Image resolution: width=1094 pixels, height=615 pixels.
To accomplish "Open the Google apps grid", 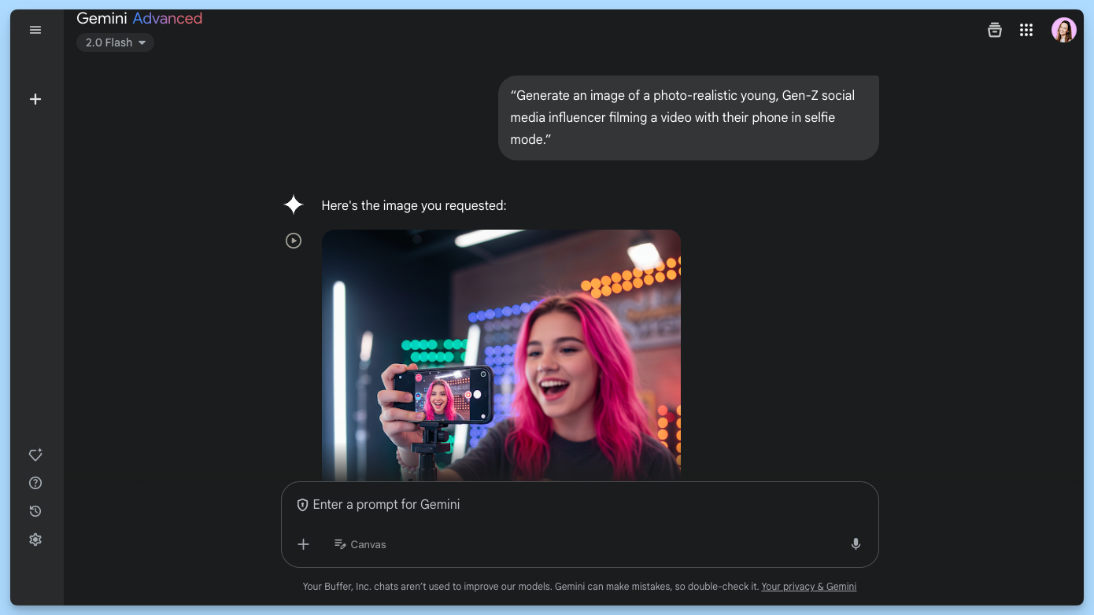I will (x=1026, y=30).
